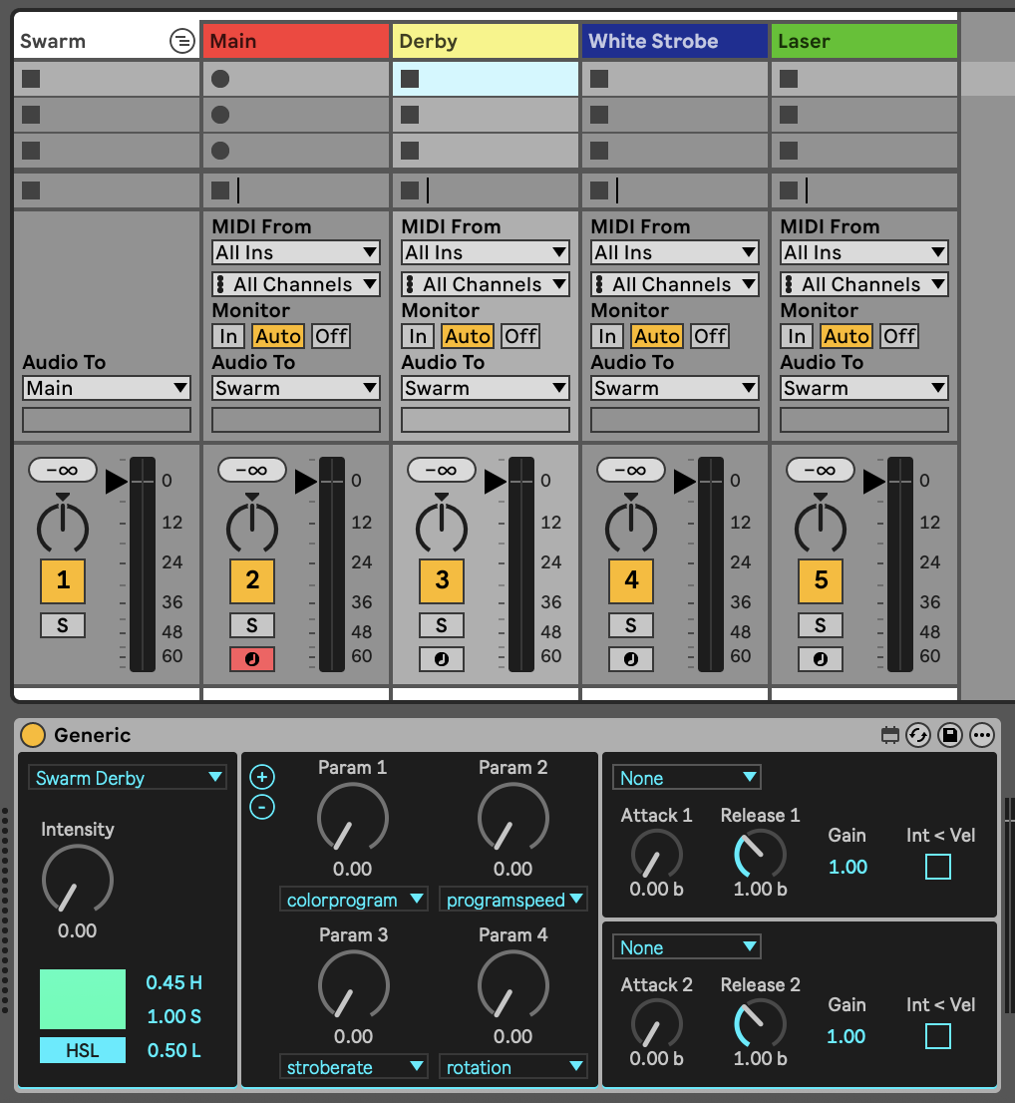Screen dimensions: 1015x1103
Task: Expand the colorprogram parameter dropdown
Action: pos(353,900)
